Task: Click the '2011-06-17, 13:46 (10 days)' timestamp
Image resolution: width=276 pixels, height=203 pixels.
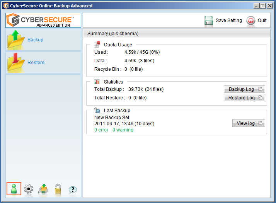Action: (124, 124)
